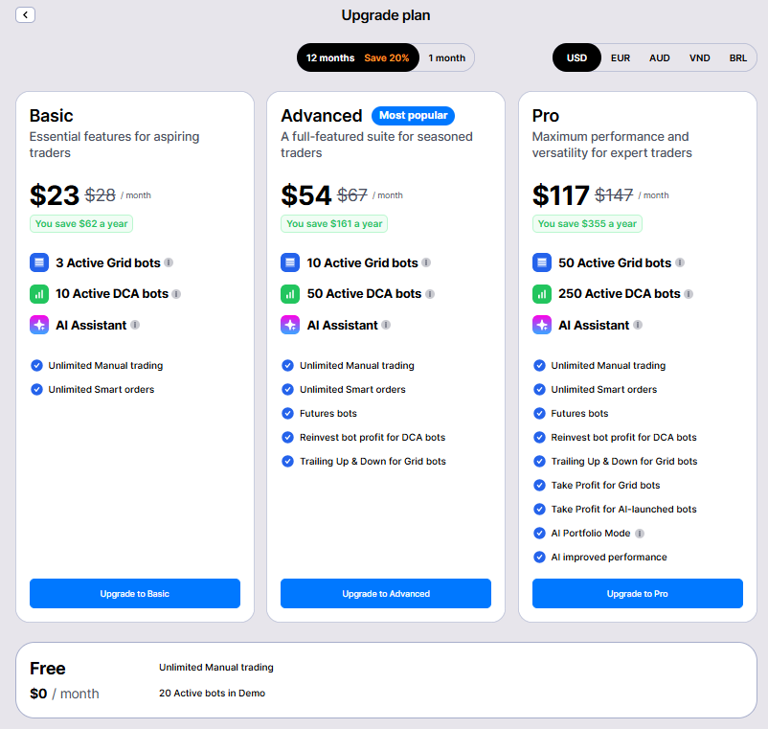768x729 pixels.
Task: Switch to the AUD currency tab
Action: pyautogui.click(x=659, y=57)
